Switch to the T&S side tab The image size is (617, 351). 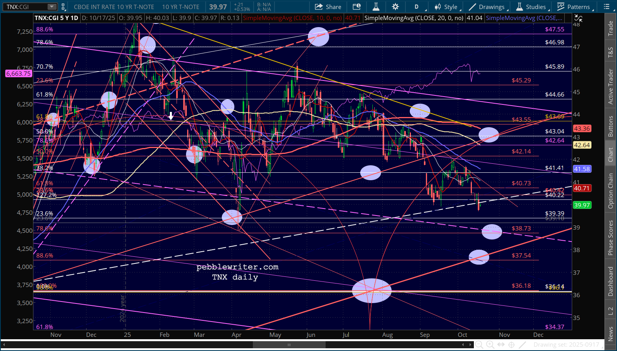(x=611, y=52)
